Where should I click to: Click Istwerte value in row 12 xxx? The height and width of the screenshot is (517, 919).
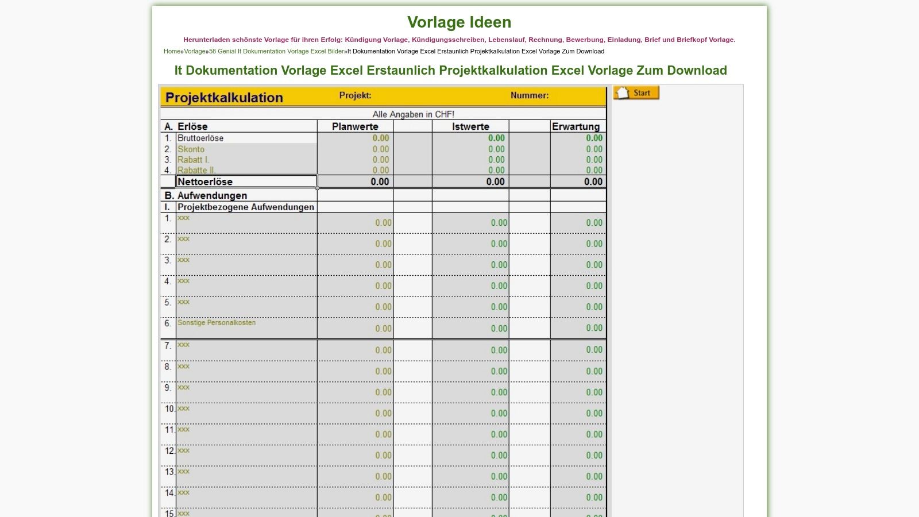[499, 456]
